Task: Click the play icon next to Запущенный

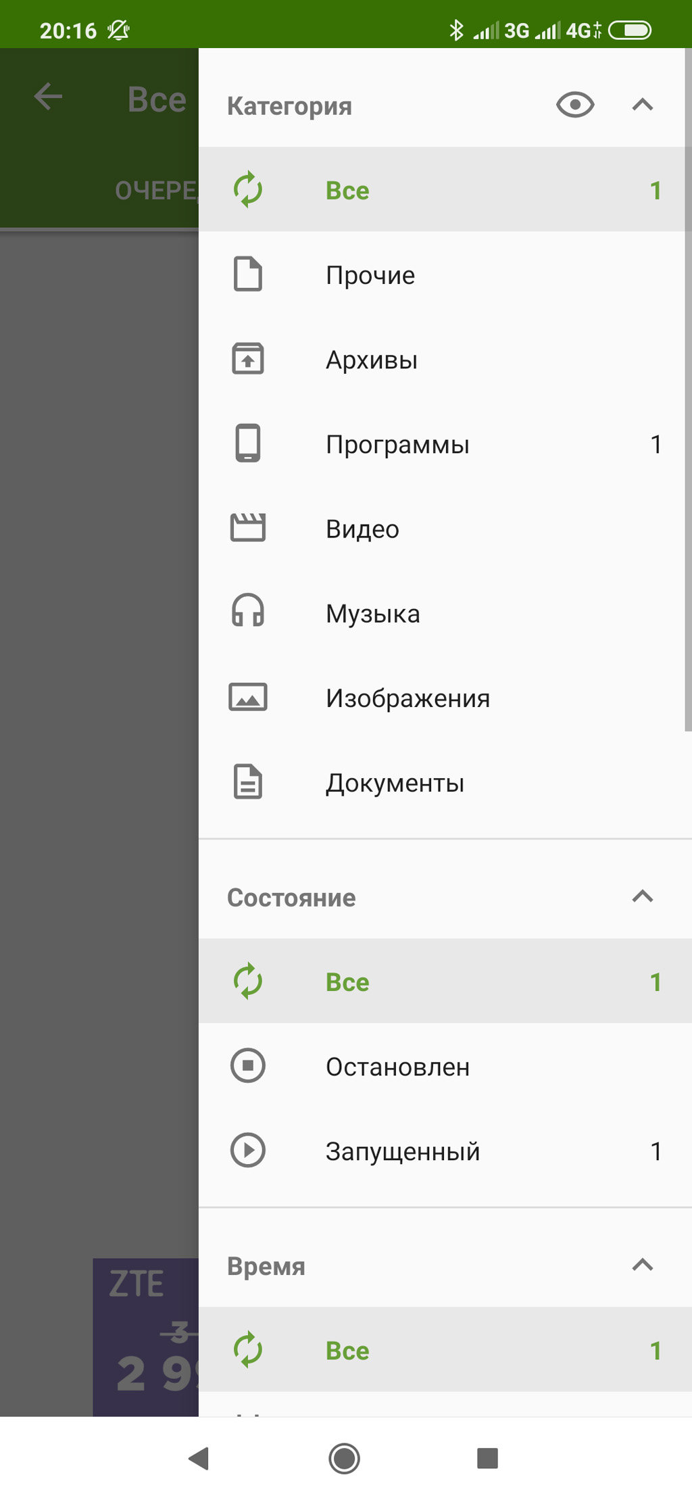Action: pyautogui.click(x=248, y=1151)
